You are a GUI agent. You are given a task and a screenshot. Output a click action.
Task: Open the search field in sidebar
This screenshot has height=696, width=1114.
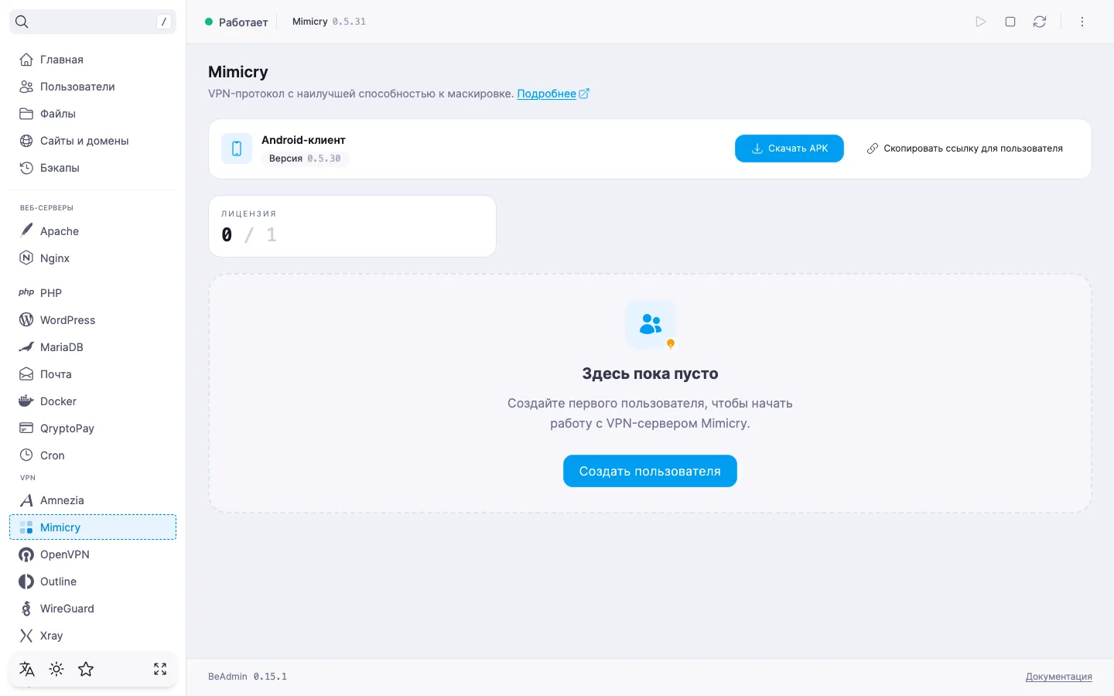[93, 22]
